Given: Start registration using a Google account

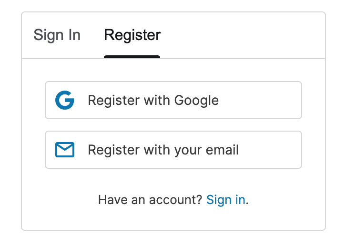Looking at the screenshot, I should click(173, 100).
